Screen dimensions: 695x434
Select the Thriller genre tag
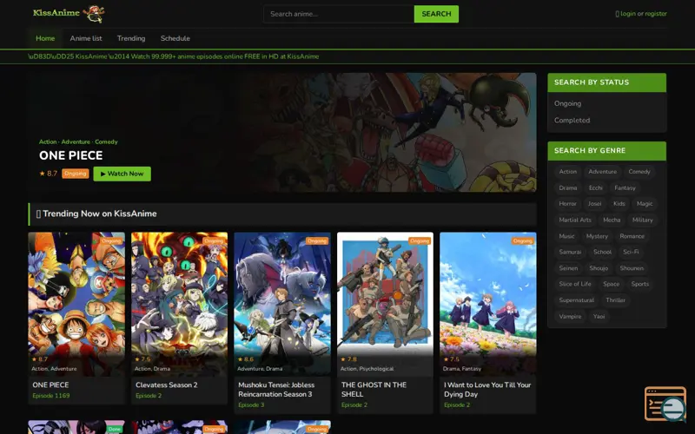click(615, 299)
